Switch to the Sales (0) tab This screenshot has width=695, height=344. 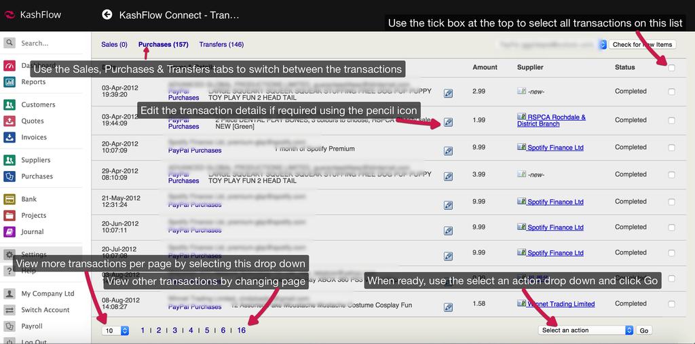[x=114, y=45]
